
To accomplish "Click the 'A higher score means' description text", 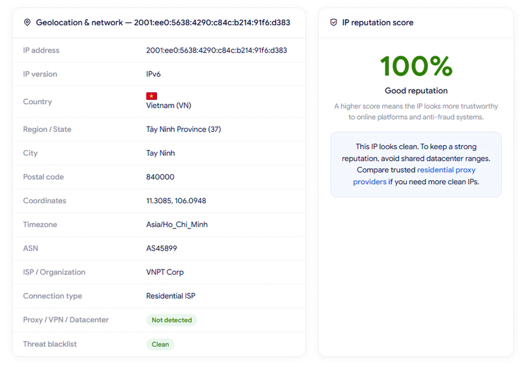I will tap(416, 111).
